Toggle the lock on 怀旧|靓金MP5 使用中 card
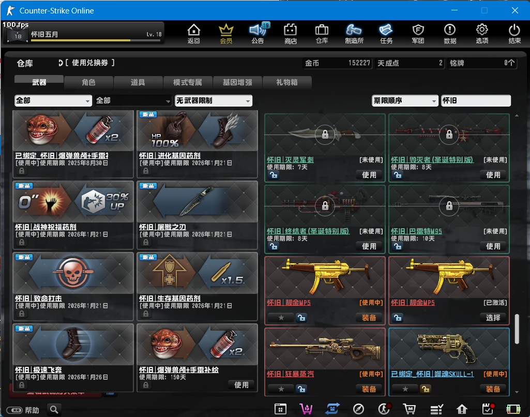530x417 pixels. [301, 318]
